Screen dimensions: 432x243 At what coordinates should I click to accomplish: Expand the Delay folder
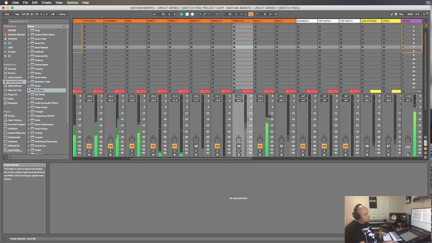[28, 73]
